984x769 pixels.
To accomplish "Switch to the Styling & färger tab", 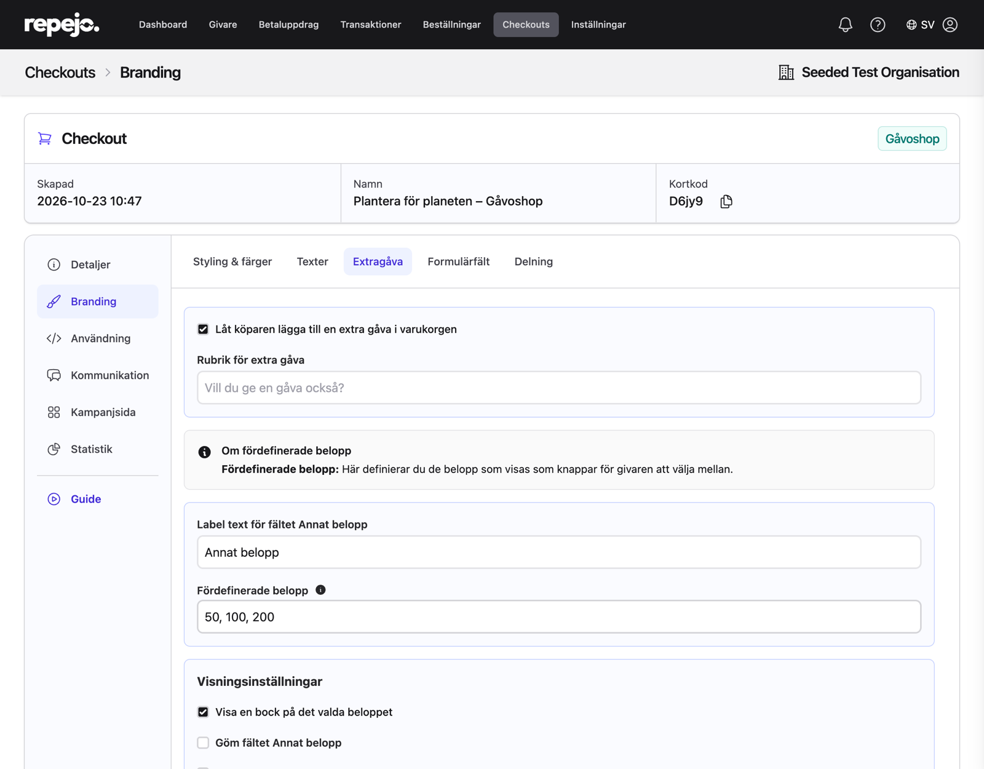I will (x=232, y=261).
